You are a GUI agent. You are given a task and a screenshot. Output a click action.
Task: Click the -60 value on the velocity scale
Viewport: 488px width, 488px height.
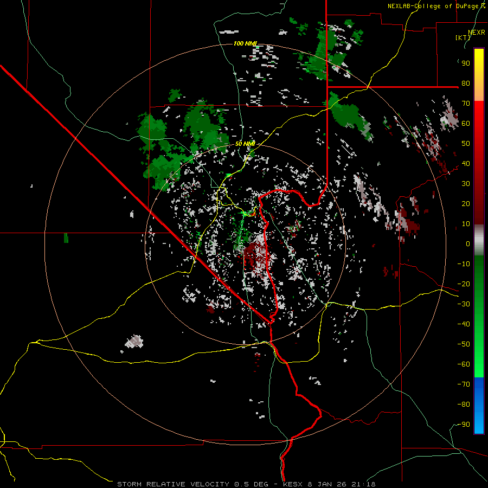coord(464,364)
